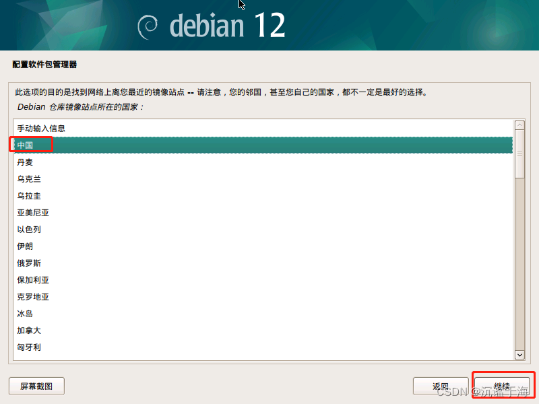Choose 匈牙利 from the country list

263,347
